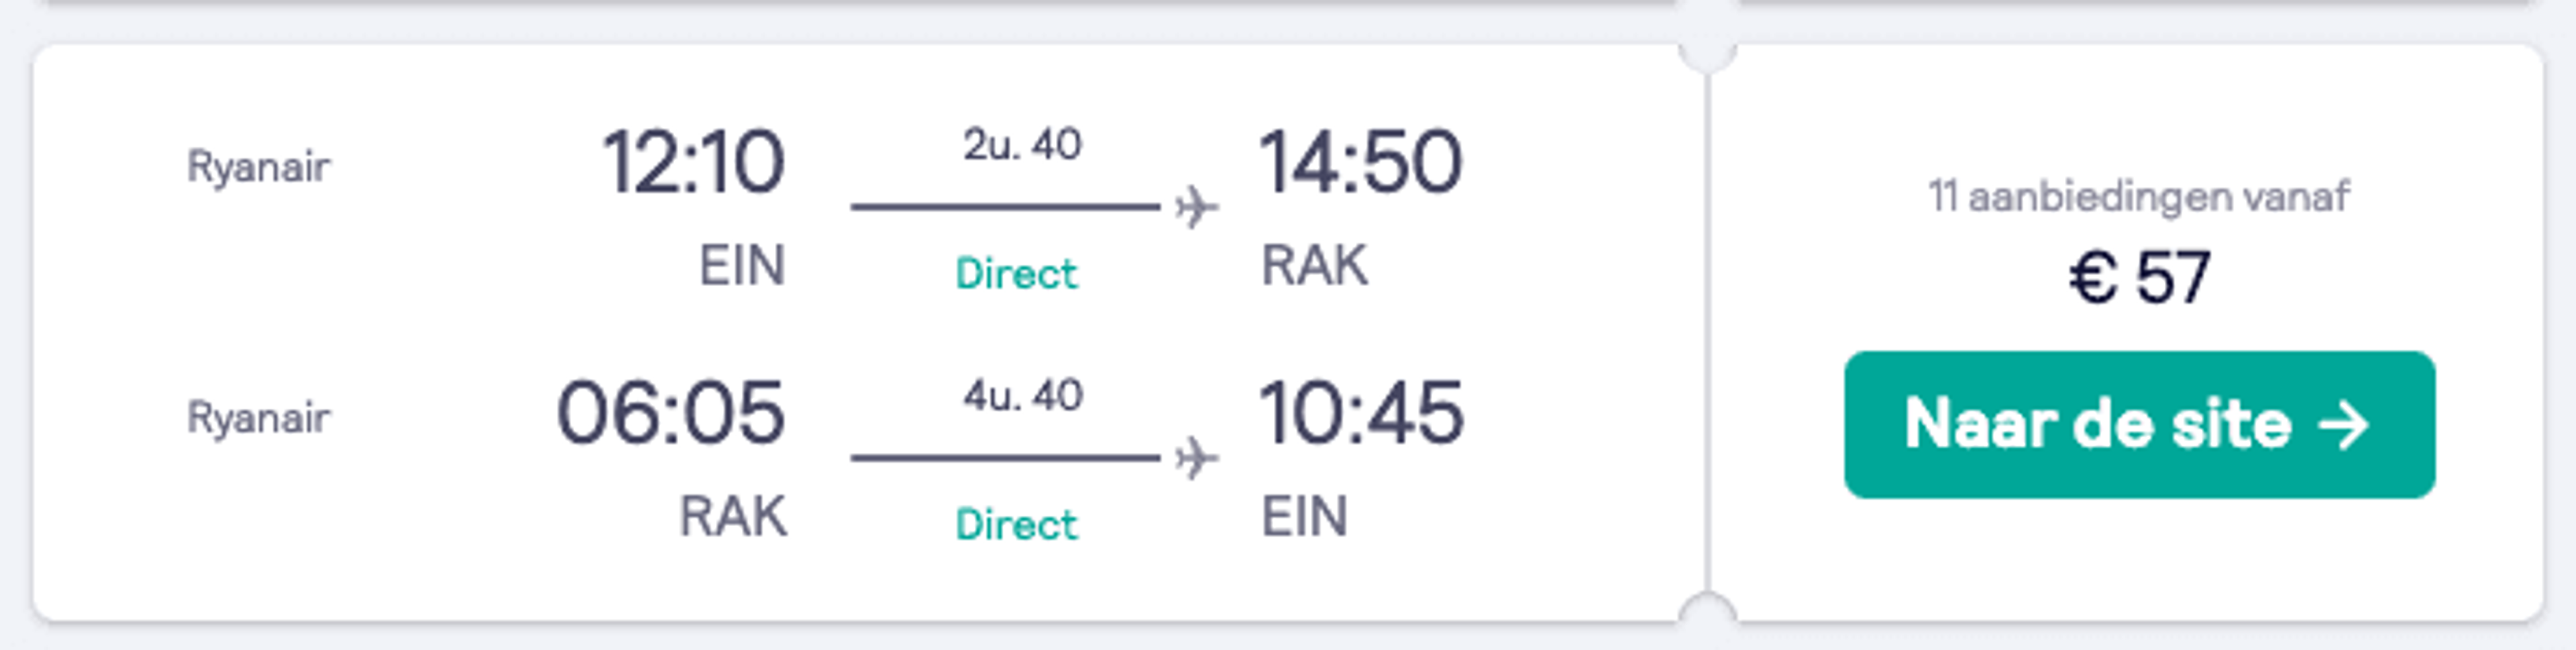Click the arrow icon in Naar de site
This screenshot has width=2576, height=650.
coord(2345,424)
